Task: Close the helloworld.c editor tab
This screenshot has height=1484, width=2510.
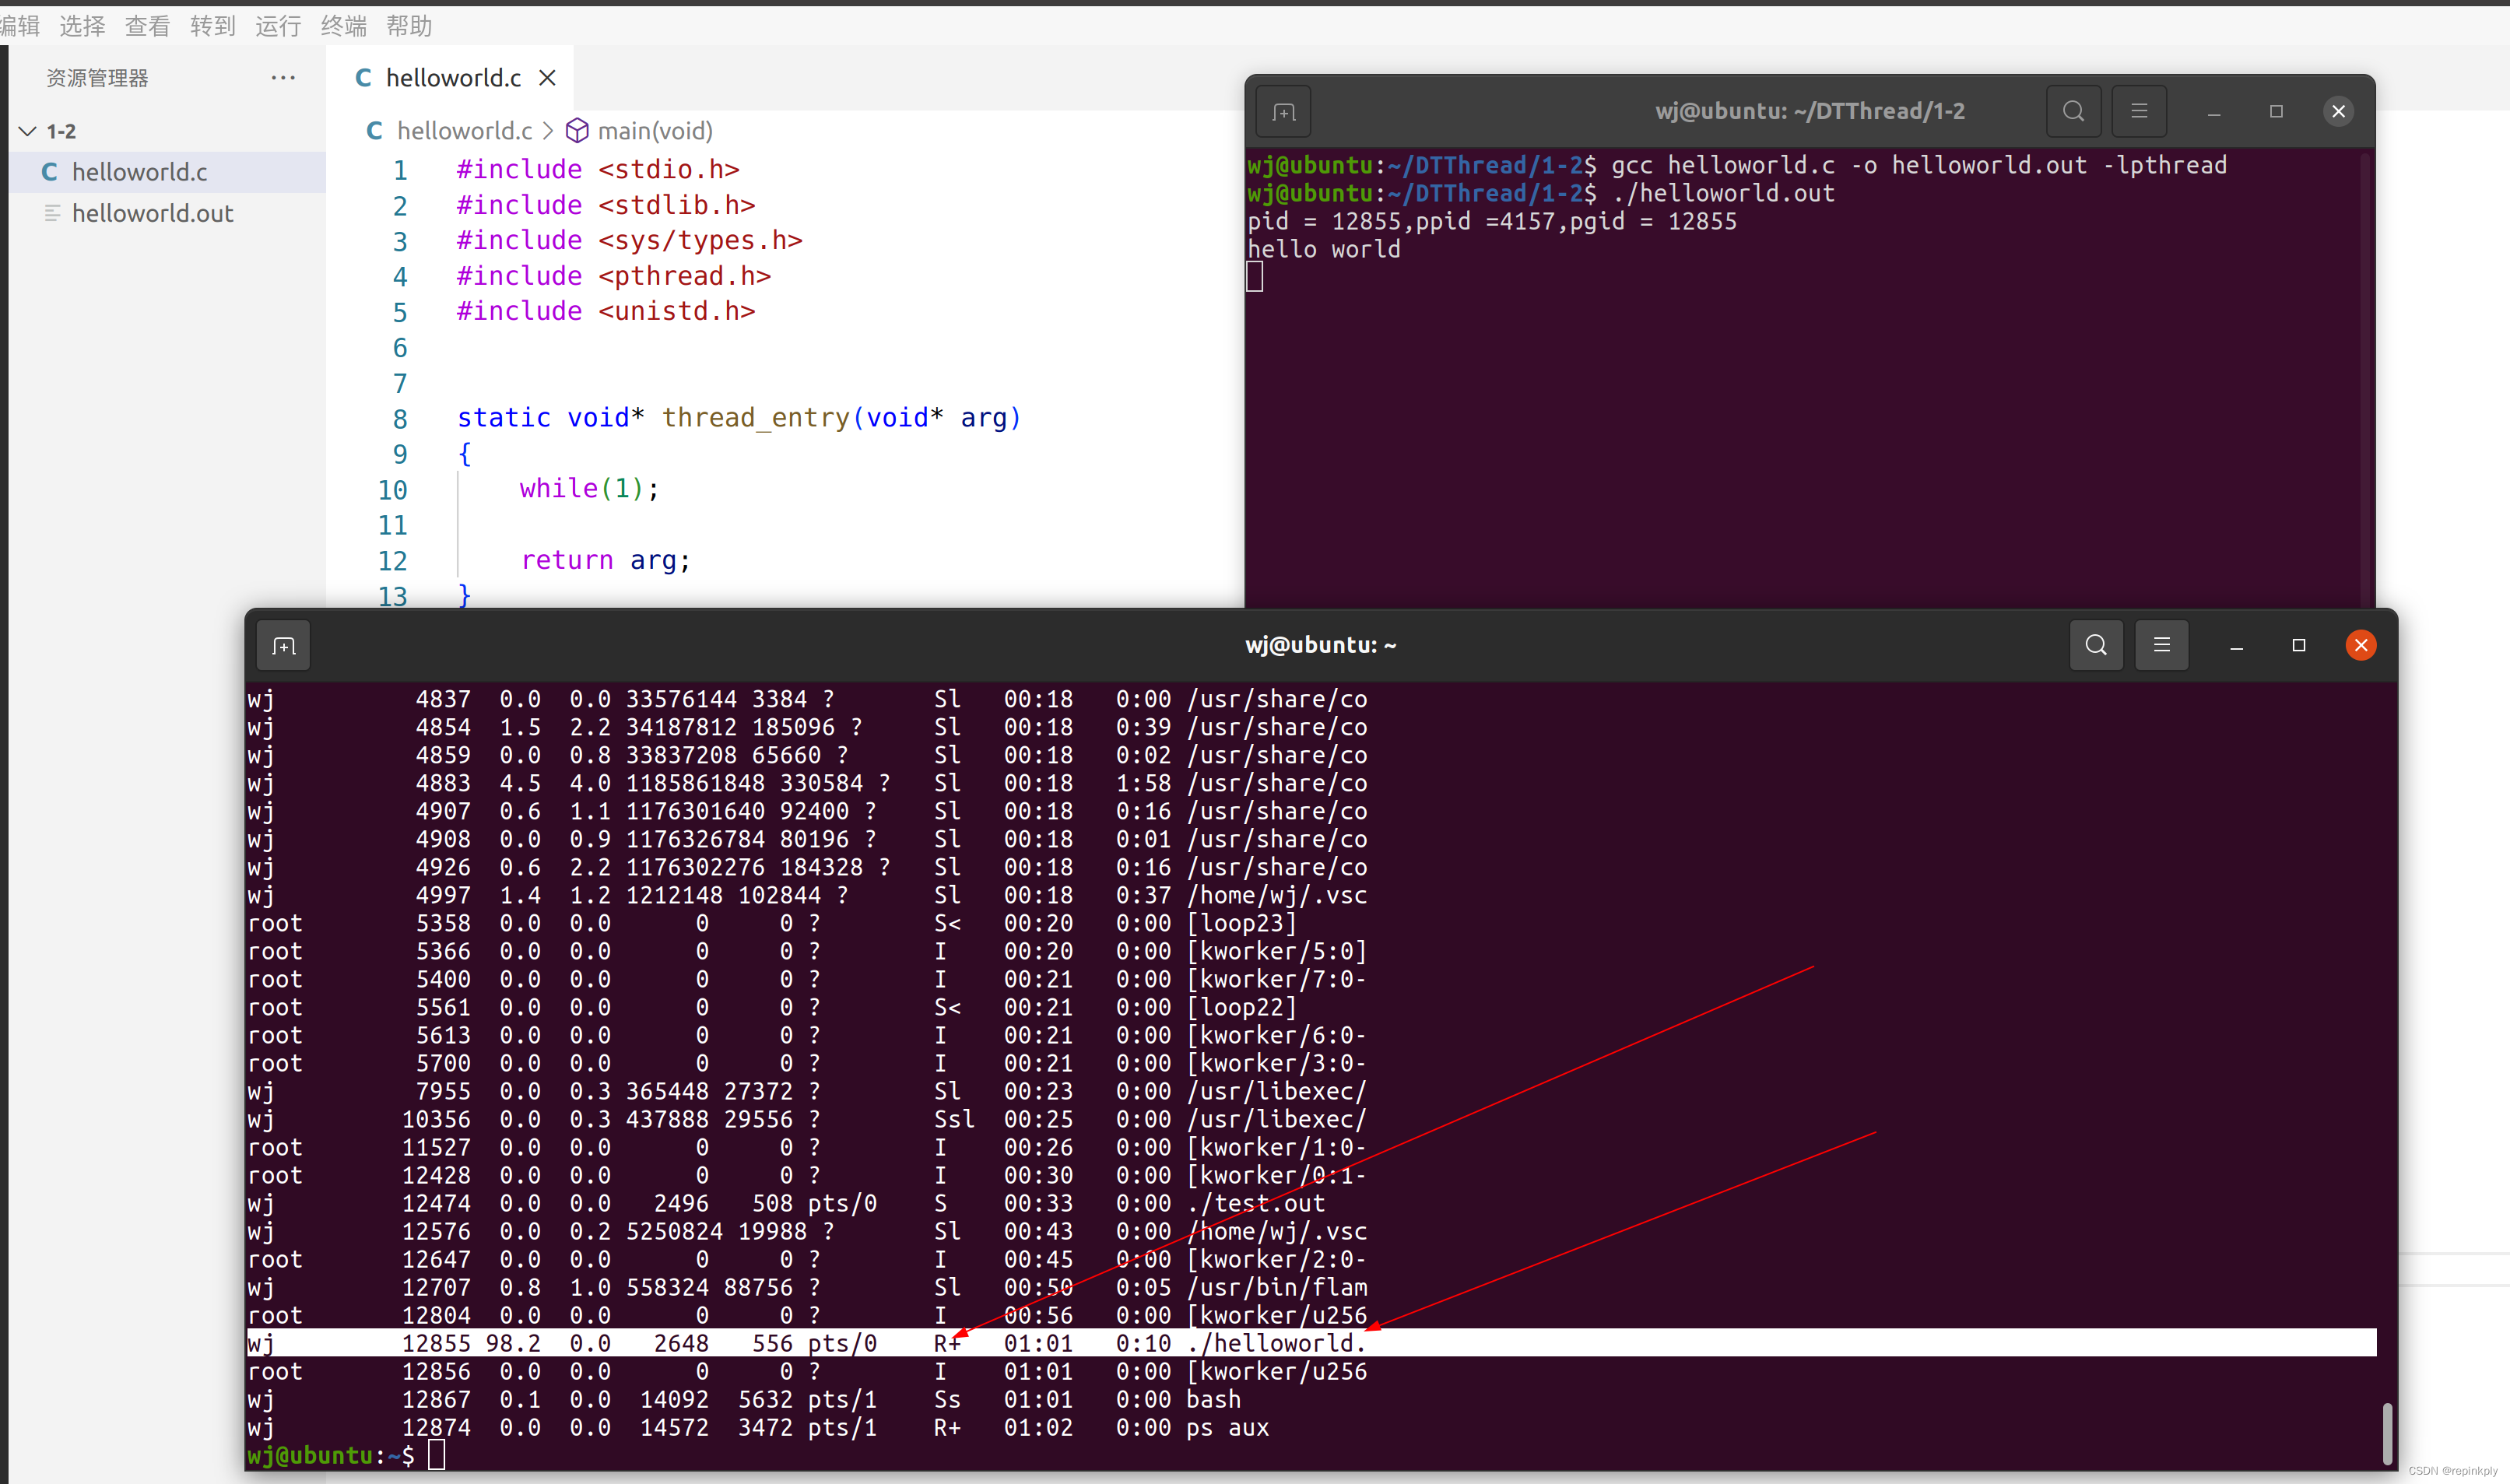Action: [547, 78]
